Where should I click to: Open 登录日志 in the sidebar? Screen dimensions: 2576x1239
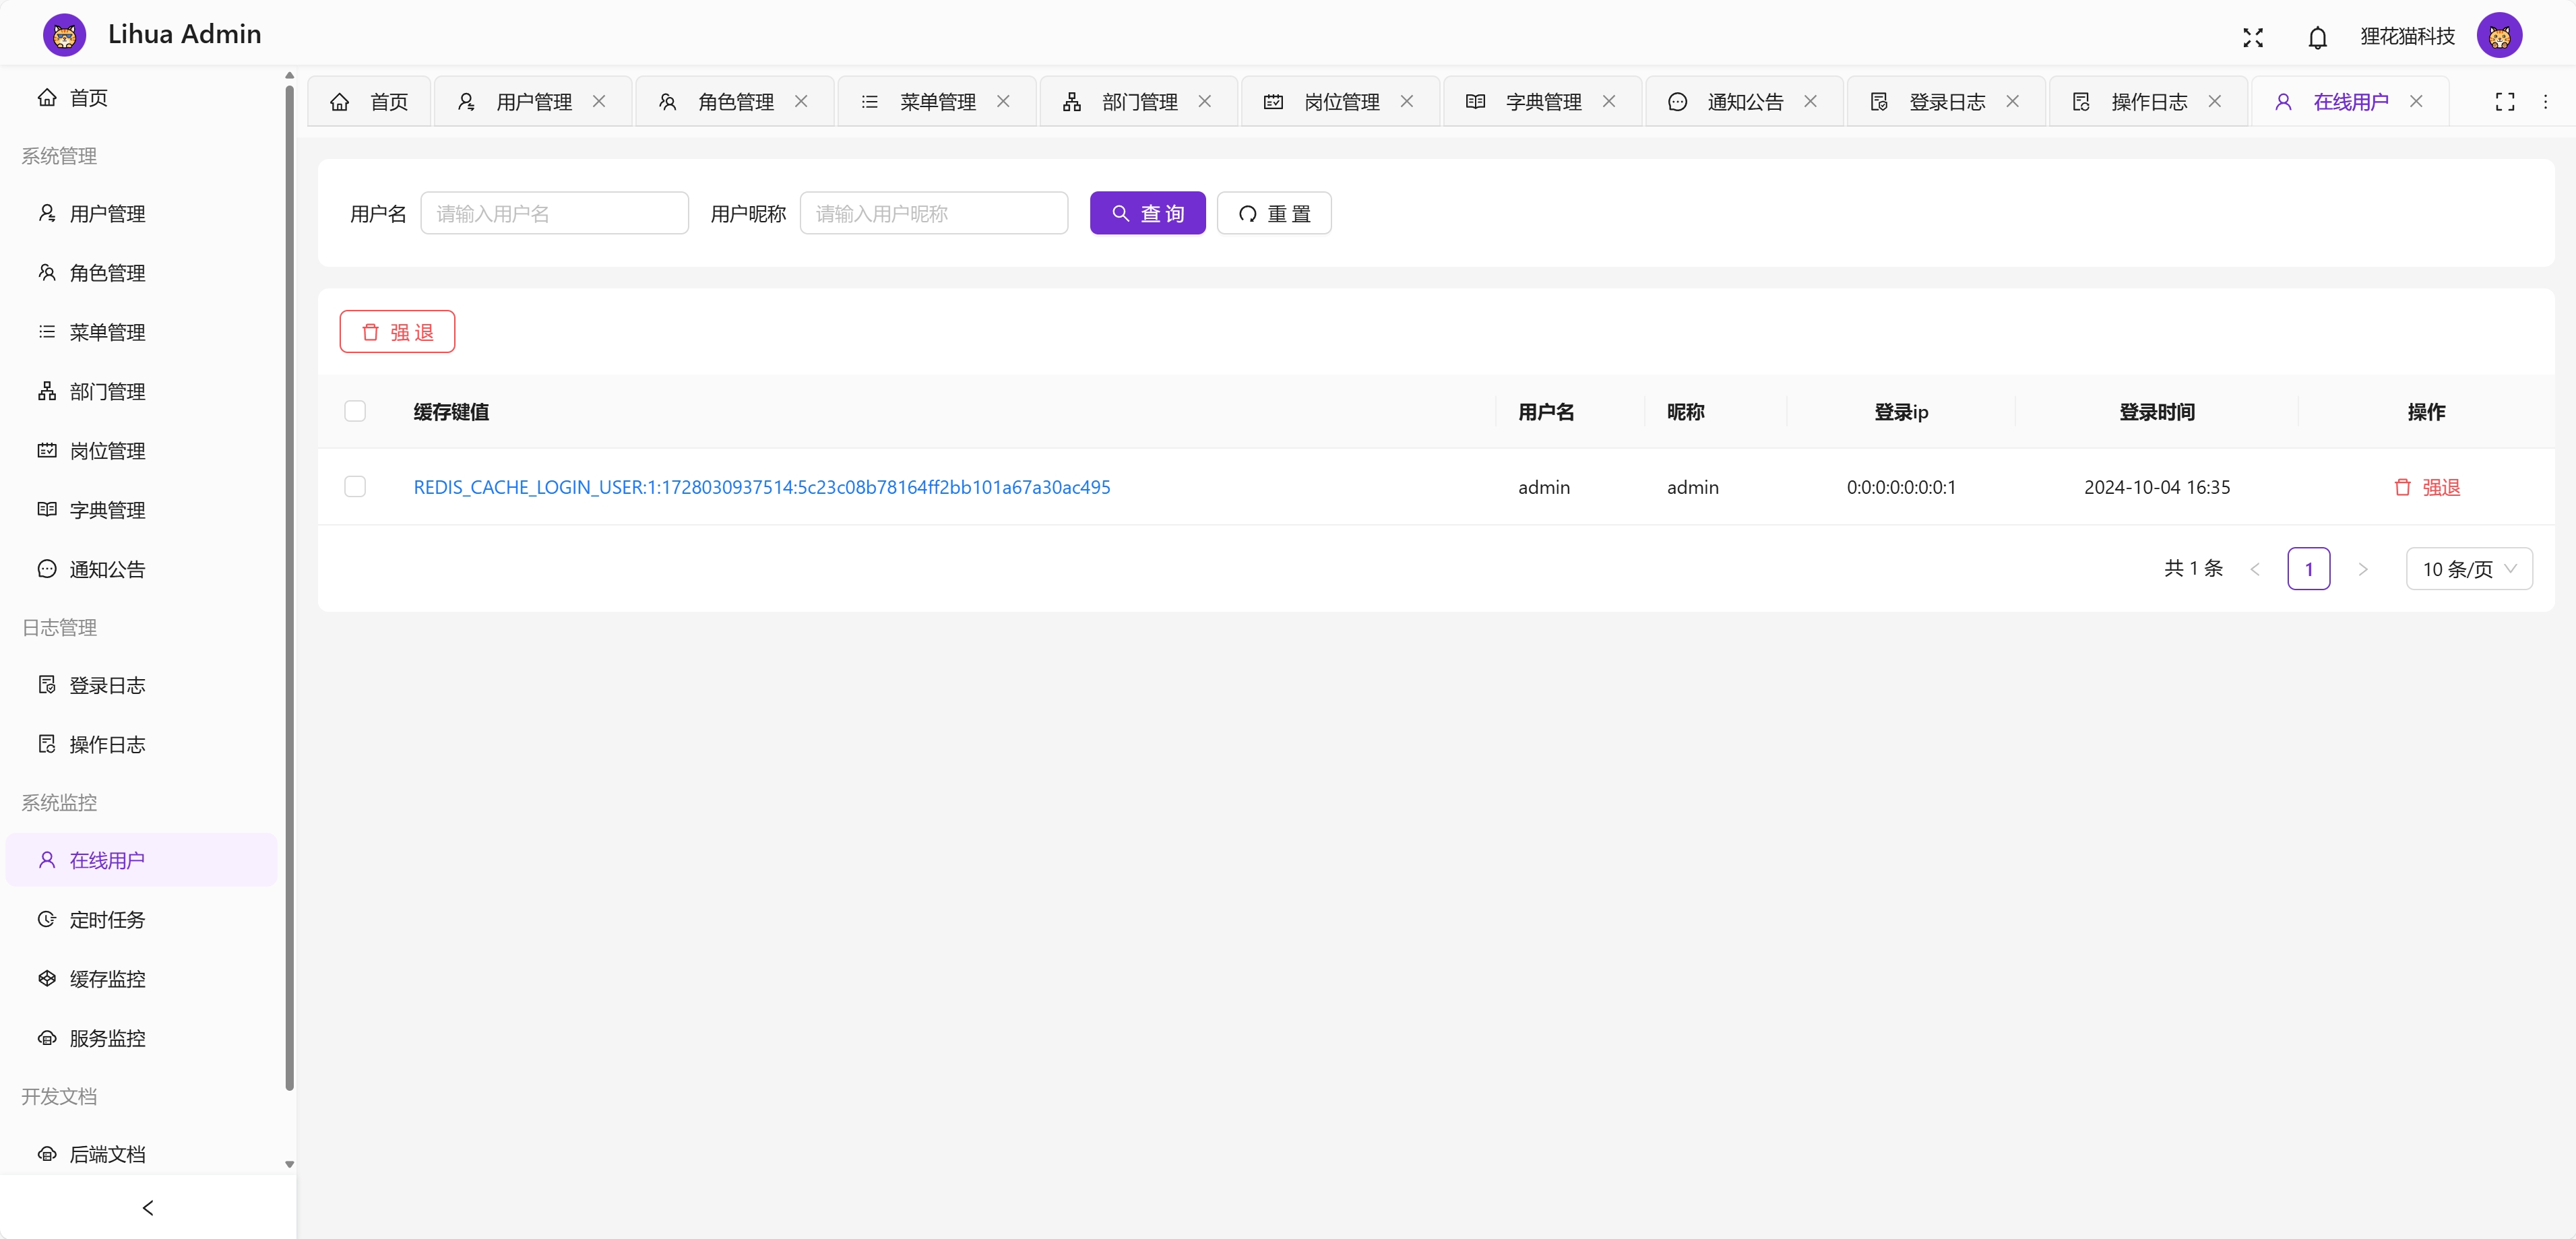(141, 684)
